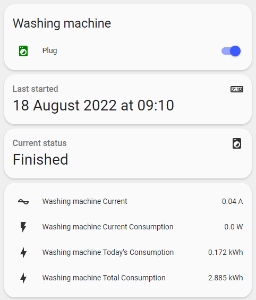Open Washing machine Total Consumption details
The height and width of the screenshot is (300, 256).
pyautogui.click(x=128, y=278)
